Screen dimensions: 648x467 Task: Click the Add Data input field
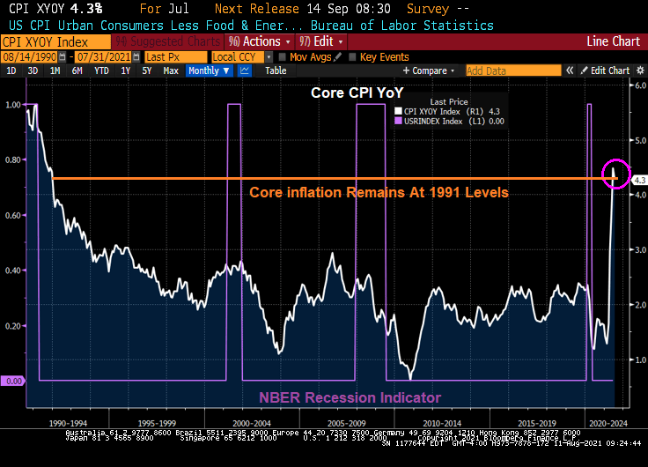click(497, 70)
